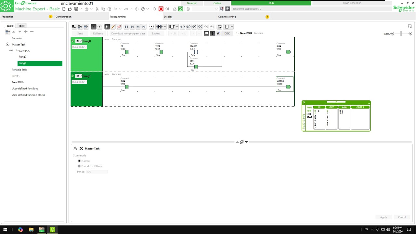Screen dimensions: 416x234
Task: Click the green compile check icon
Action: [x=181, y=9]
